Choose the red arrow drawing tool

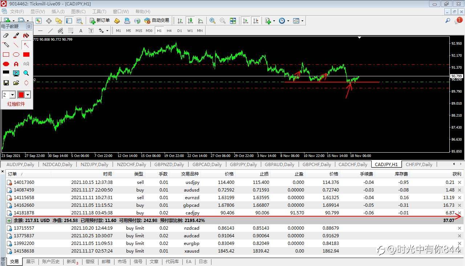26,45
